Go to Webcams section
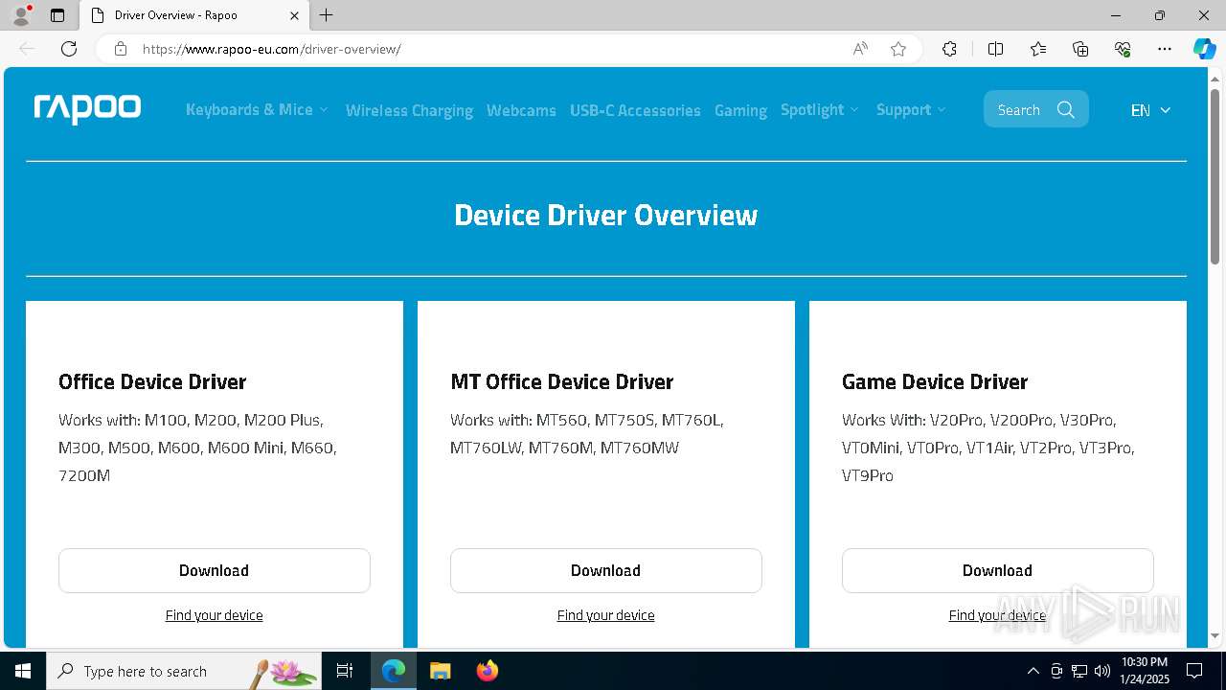Screen dimensions: 1226x690 521,110
